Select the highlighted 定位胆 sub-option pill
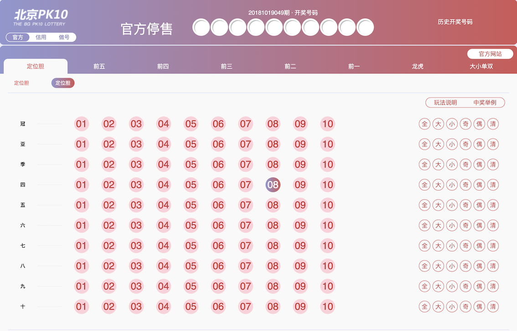This screenshot has width=517, height=331. pos(63,83)
